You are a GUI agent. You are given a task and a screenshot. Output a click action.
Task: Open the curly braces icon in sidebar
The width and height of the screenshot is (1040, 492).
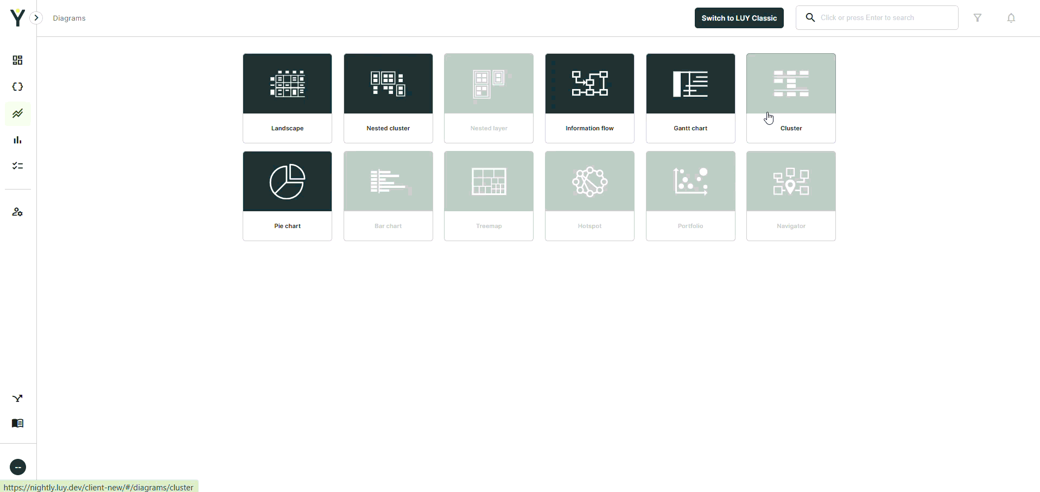tap(18, 87)
